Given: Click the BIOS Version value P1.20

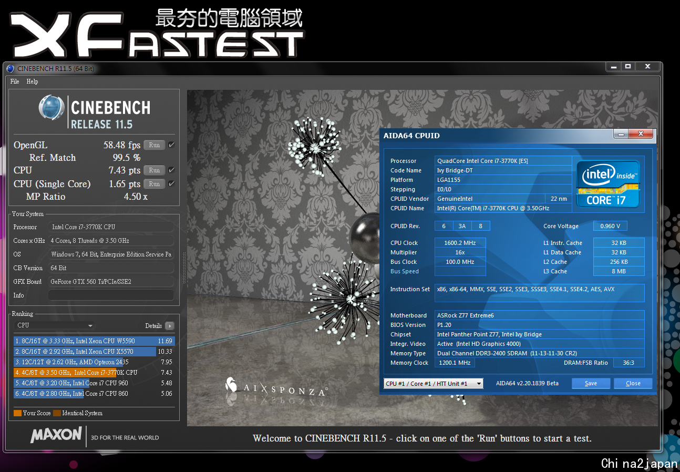Looking at the screenshot, I should pyautogui.click(x=540, y=325).
